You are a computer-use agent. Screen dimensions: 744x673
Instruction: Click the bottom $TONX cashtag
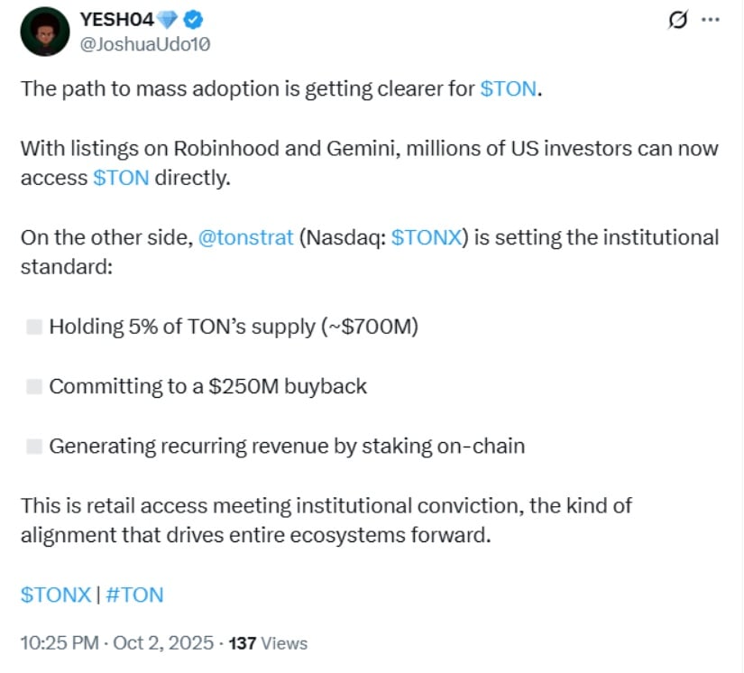[56, 595]
